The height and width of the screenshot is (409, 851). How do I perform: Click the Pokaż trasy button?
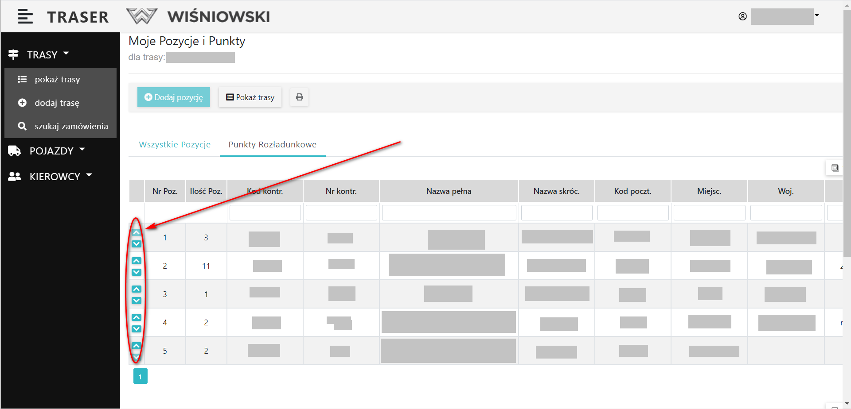pos(250,97)
